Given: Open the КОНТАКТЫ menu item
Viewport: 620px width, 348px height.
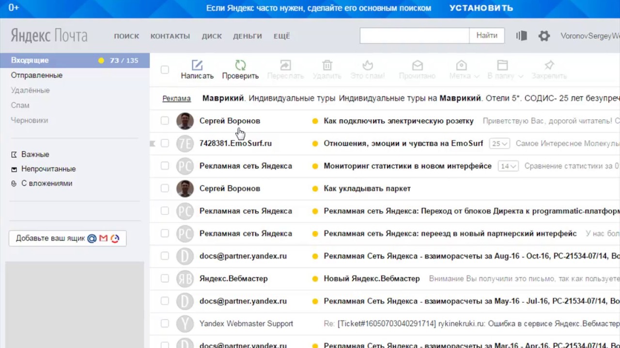Looking at the screenshot, I should pos(170,36).
